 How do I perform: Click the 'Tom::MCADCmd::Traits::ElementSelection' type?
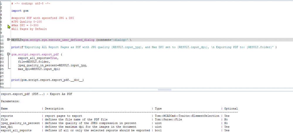(187, 116)
